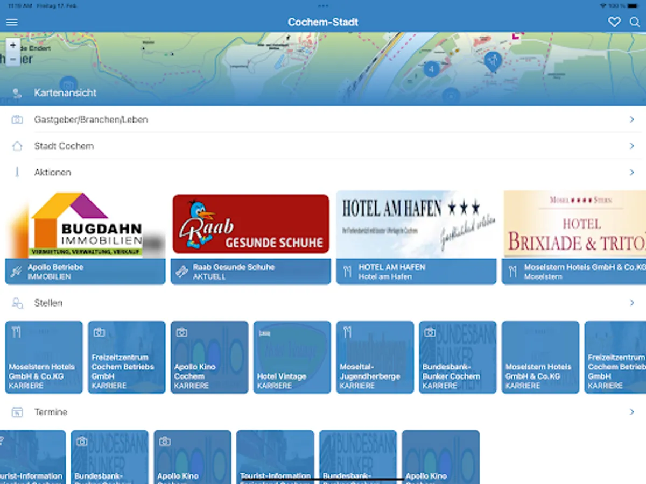Click fork icon on Moseltal-Jugendherberge card
The width and height of the screenshot is (646, 484).
coord(347,332)
